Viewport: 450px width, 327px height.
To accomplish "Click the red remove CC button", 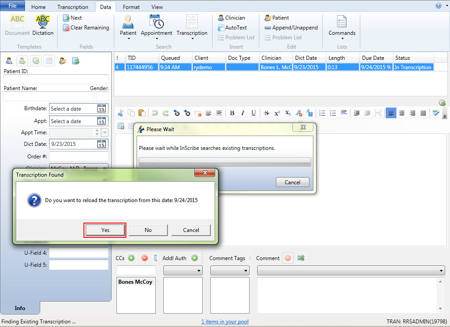I will pyautogui.click(x=145, y=258).
